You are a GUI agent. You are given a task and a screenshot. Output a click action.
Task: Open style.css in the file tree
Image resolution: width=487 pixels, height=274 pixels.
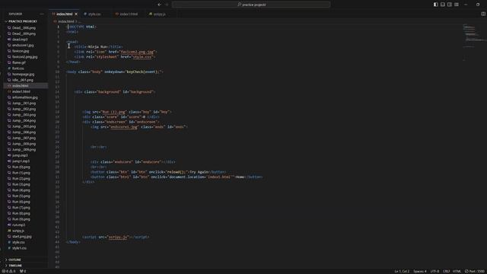point(18,242)
